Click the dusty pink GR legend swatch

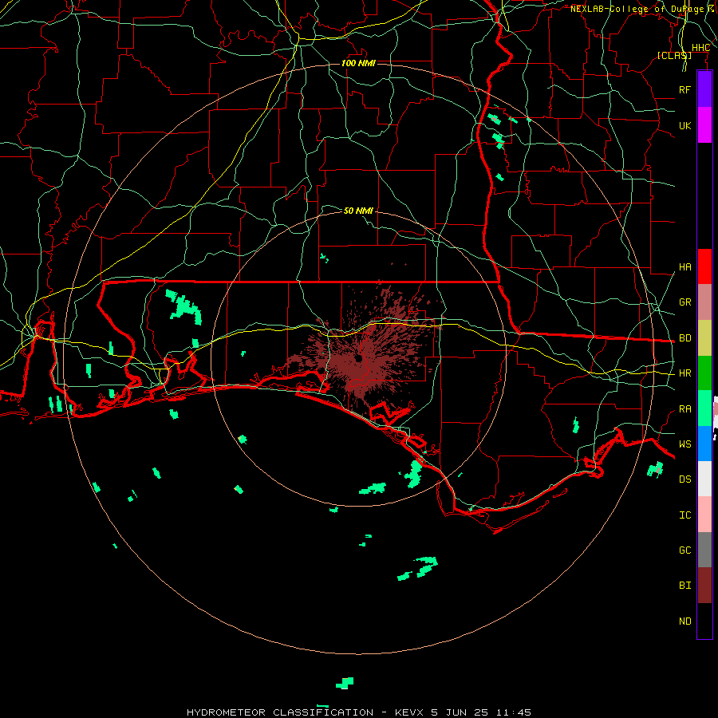pos(704,302)
